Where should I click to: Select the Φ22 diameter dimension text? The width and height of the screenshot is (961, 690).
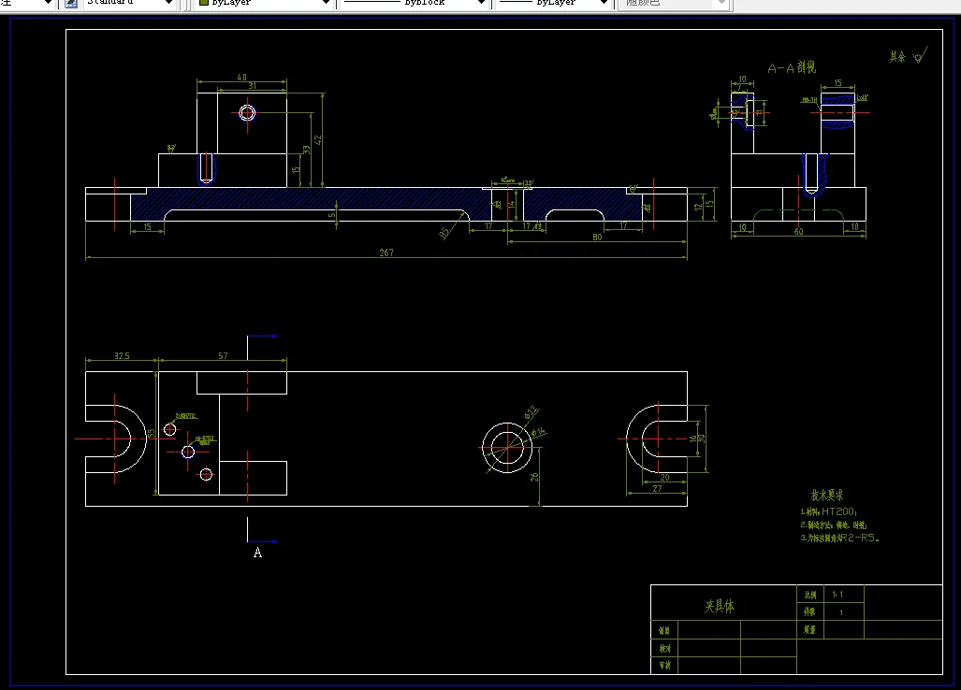point(531,412)
